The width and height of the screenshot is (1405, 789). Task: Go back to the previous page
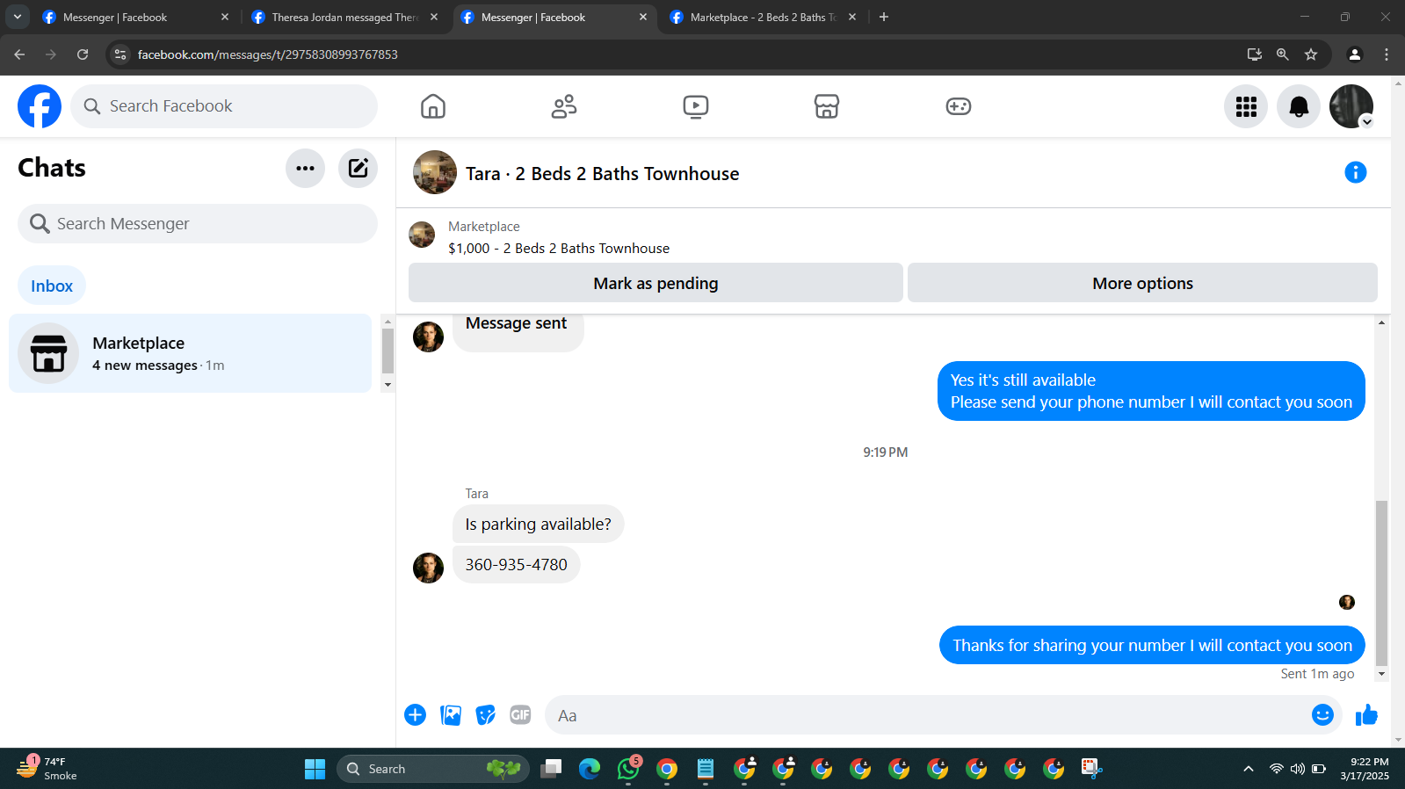(x=19, y=54)
